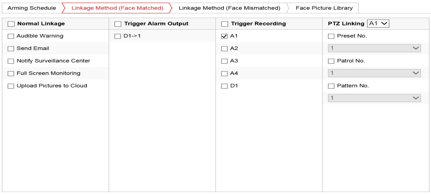Select the Linkage Method (Face Matched) tab
Screen dimensions: 431x194
[117, 8]
